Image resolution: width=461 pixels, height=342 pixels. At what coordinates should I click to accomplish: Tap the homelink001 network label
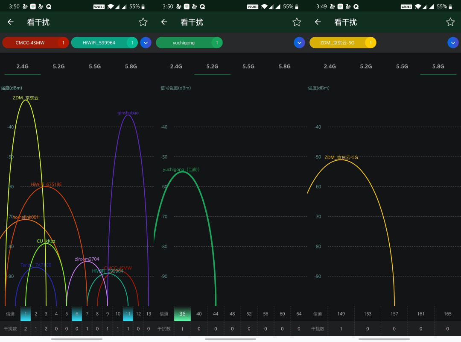point(26,218)
